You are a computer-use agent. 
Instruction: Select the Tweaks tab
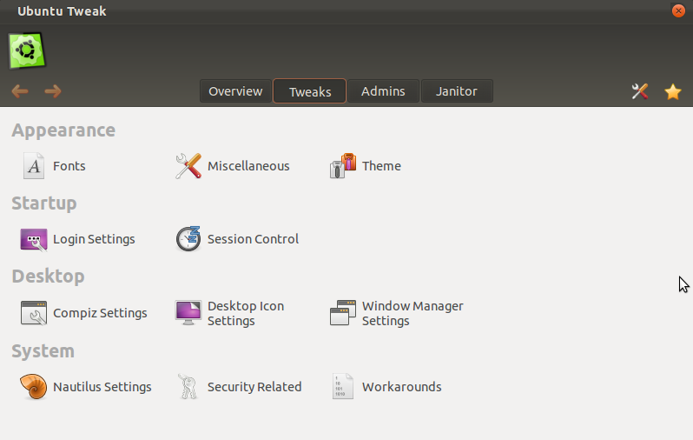point(309,91)
